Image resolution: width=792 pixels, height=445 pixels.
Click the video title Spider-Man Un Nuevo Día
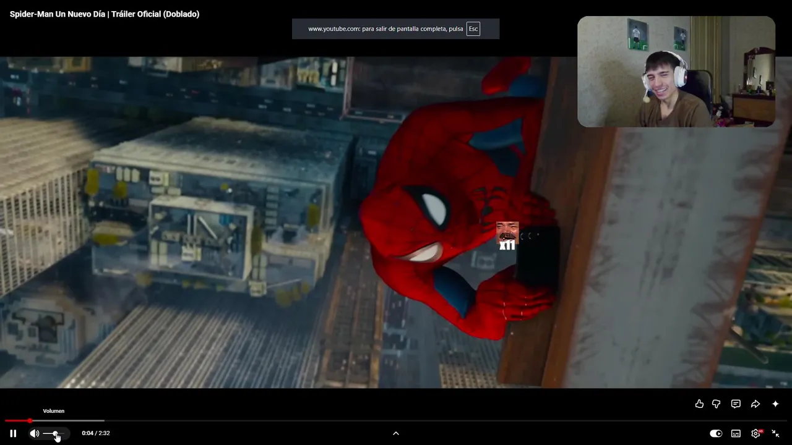pos(105,14)
